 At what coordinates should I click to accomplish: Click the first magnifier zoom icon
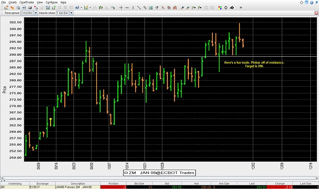tap(182, 8)
